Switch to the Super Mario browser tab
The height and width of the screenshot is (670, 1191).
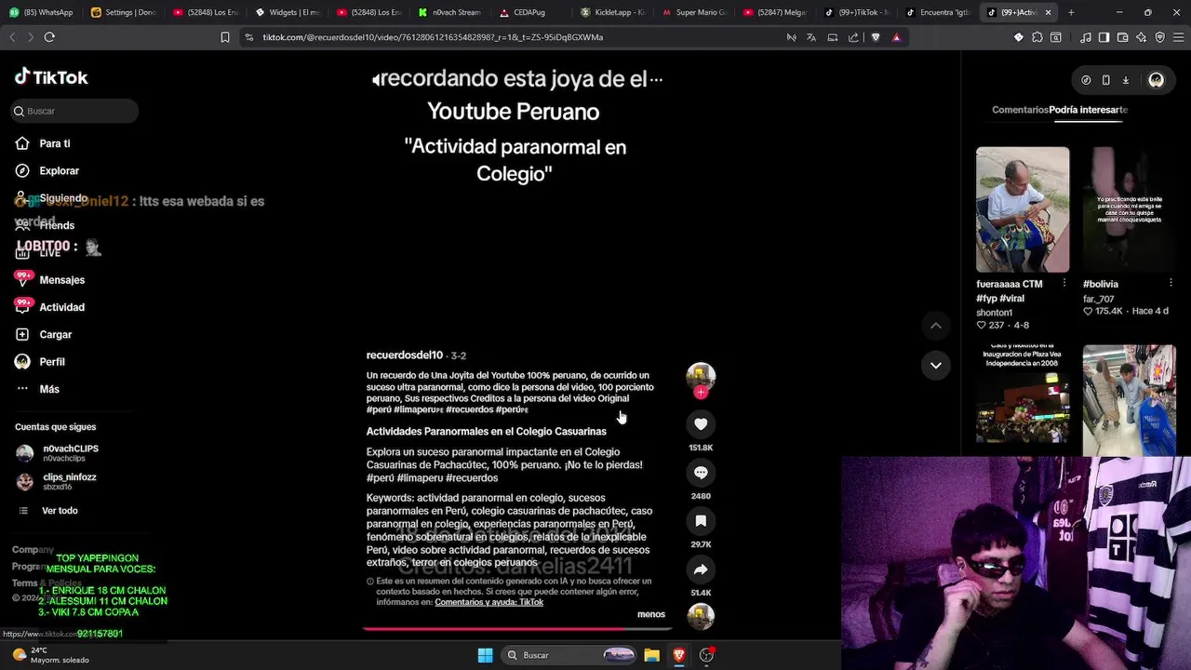(695, 12)
